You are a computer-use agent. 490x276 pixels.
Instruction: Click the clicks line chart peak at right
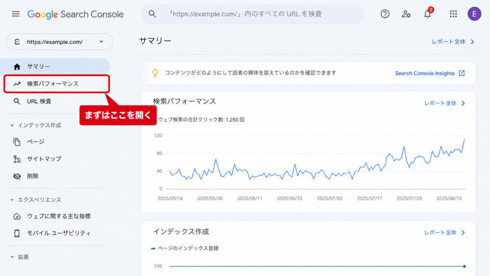tap(465, 140)
